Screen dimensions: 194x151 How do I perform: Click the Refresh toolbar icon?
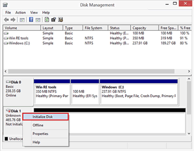47,20
